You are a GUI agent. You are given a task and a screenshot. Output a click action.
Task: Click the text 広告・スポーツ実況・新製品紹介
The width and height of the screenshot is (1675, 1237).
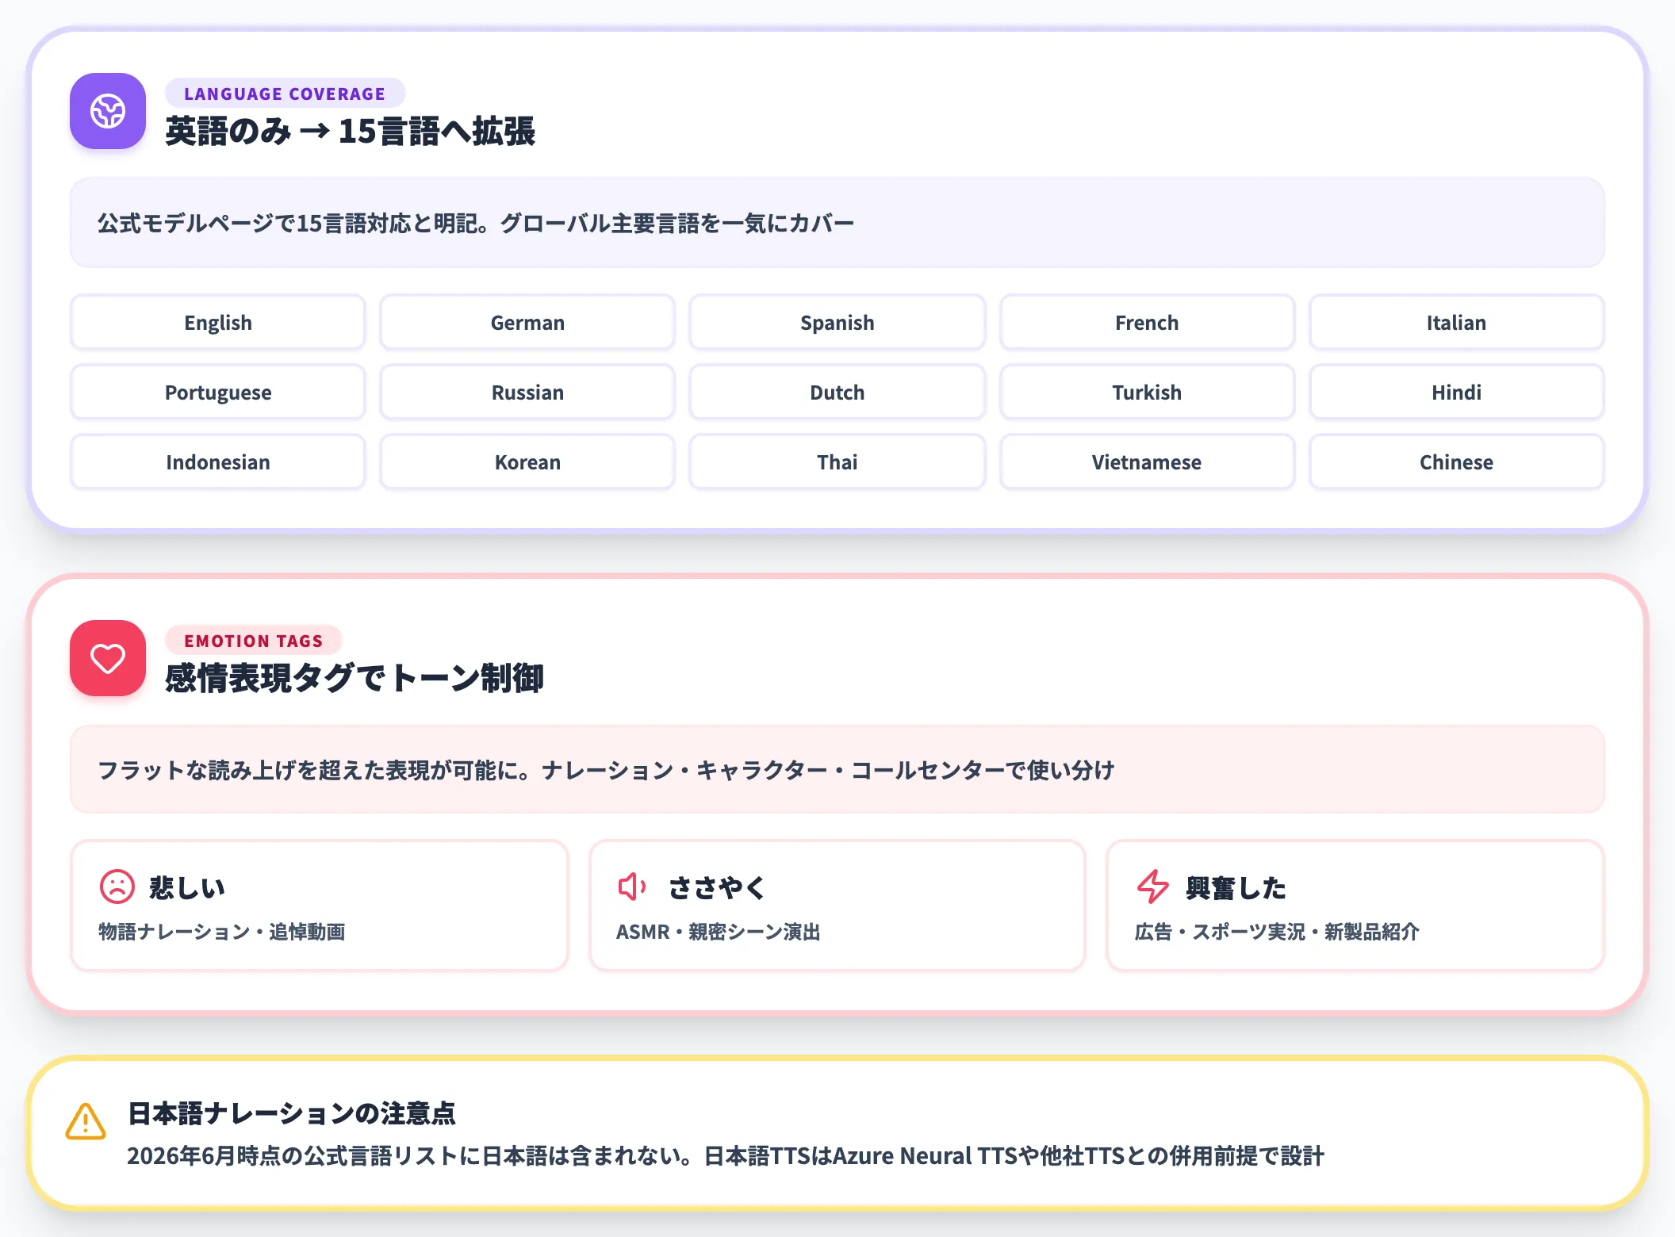coord(1277,932)
